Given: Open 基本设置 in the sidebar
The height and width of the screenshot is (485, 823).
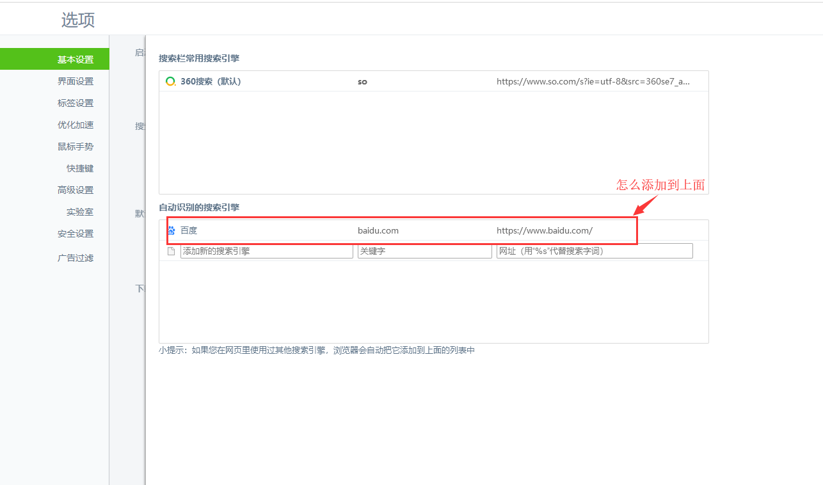Looking at the screenshot, I should [54, 60].
